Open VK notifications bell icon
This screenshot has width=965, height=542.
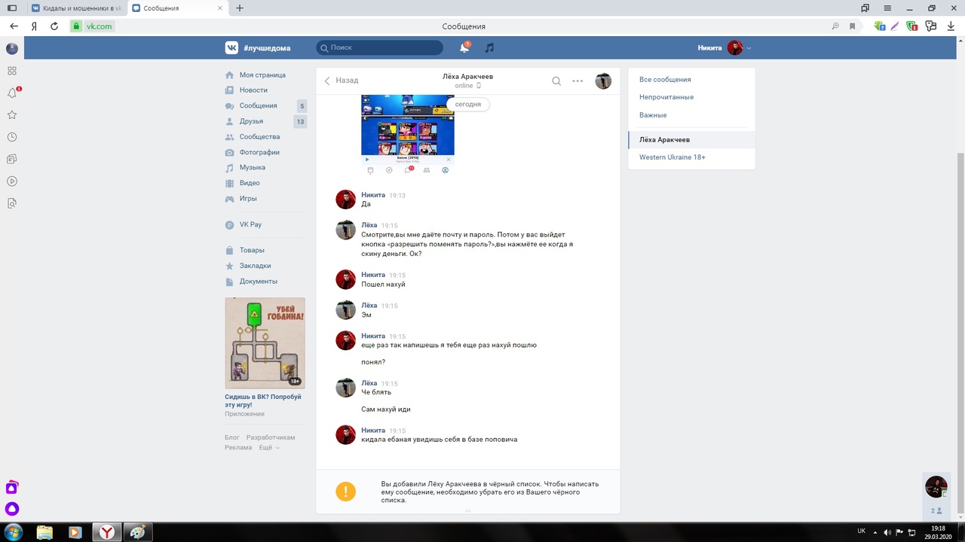coord(464,47)
